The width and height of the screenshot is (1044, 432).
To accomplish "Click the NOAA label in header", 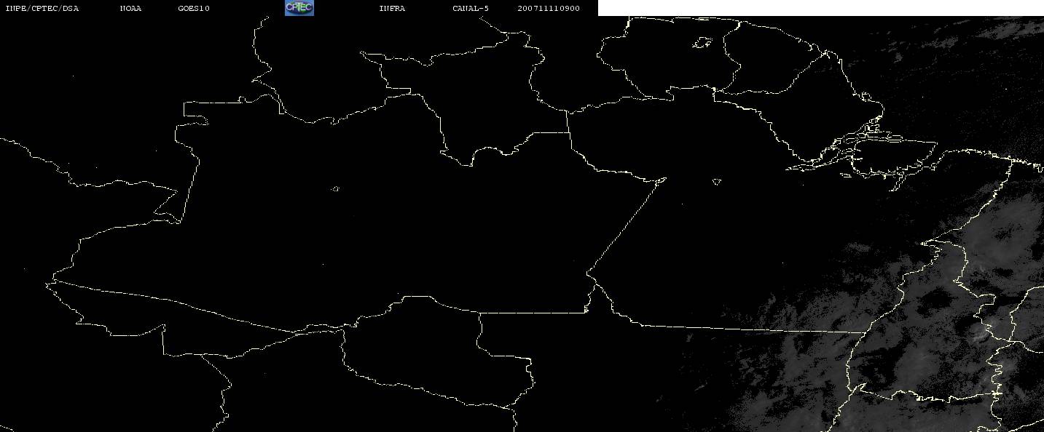I will pyautogui.click(x=131, y=9).
